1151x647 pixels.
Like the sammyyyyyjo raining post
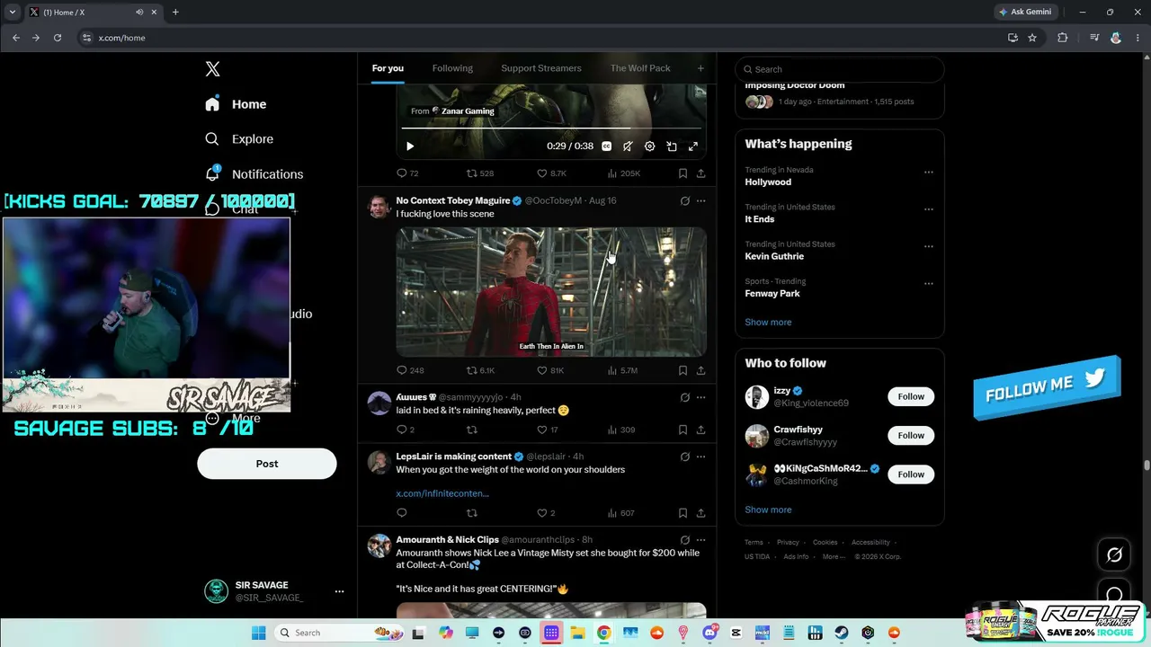[547, 430]
